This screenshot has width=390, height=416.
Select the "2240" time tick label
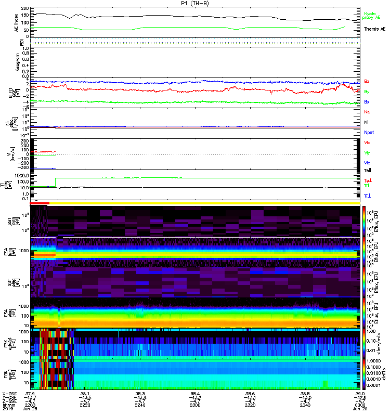coord(140,405)
